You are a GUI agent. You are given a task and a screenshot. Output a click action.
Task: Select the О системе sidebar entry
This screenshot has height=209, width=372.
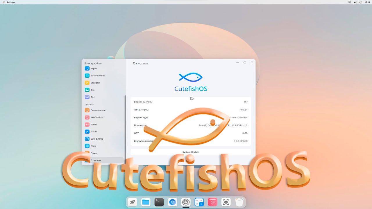coord(104,160)
